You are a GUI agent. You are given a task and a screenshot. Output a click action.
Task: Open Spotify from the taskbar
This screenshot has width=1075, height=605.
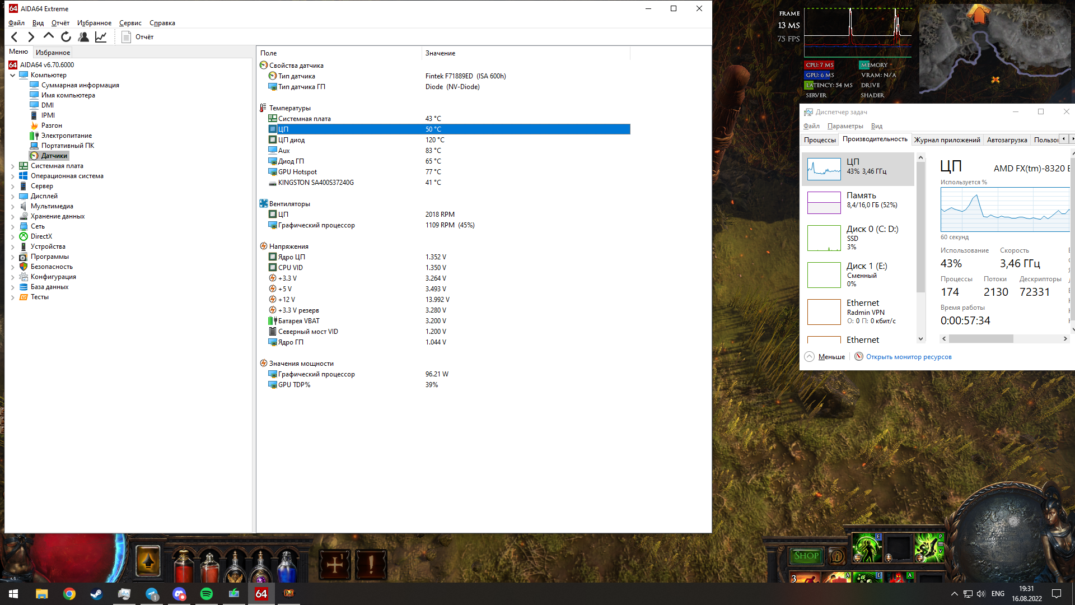point(207,594)
